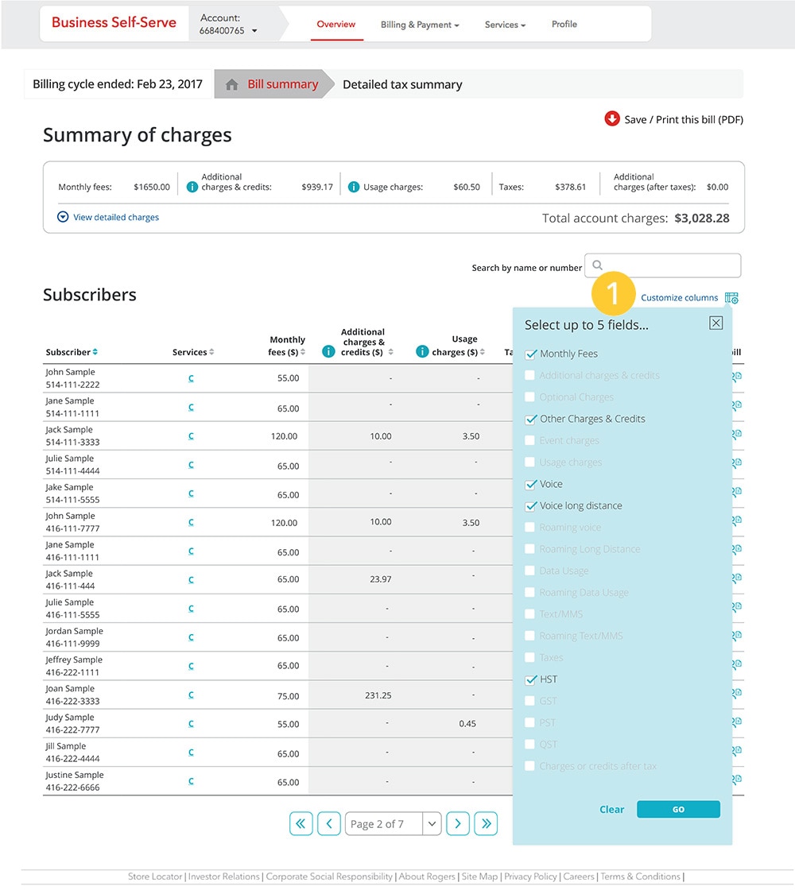Open the Customize columns grid icon

tap(731, 297)
